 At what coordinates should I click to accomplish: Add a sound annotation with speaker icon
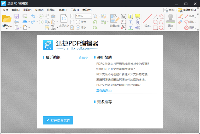(x=137, y=27)
